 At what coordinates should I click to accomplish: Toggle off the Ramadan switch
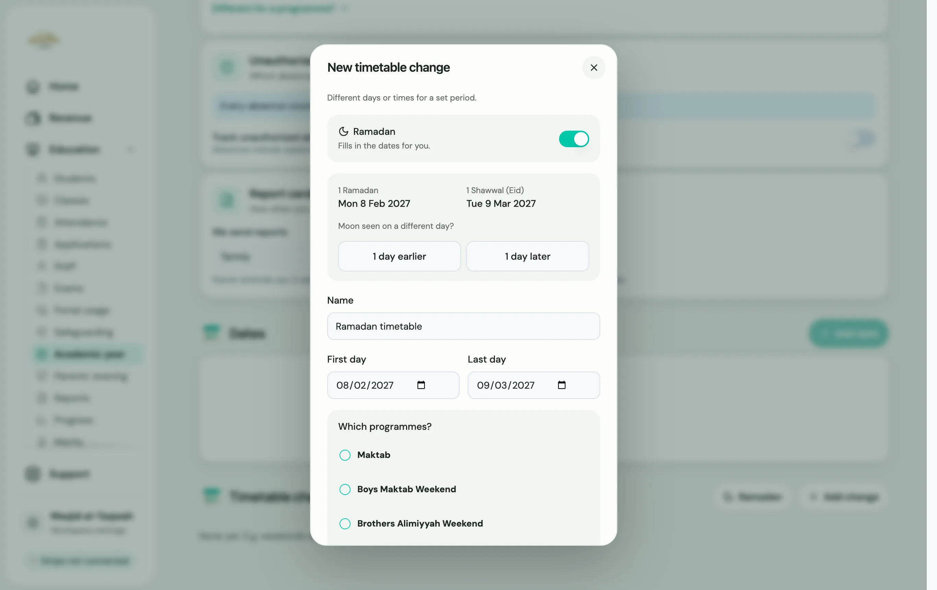click(573, 139)
